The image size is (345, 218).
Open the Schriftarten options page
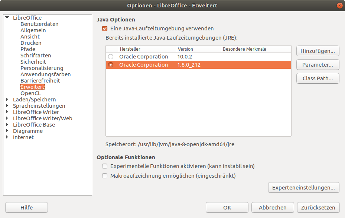[36, 56]
